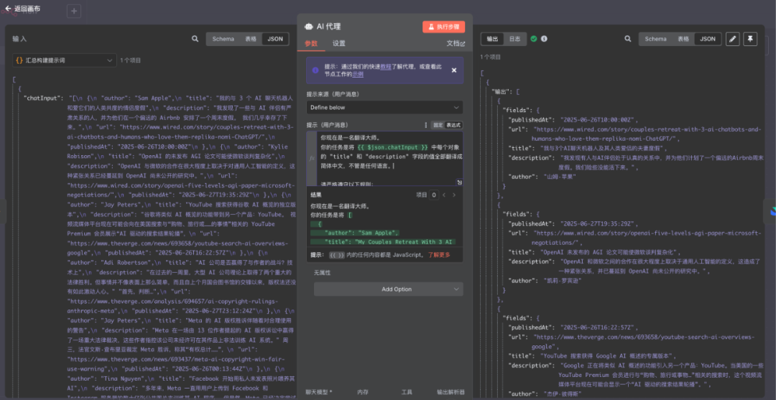Click the 项目 item number field

(x=433, y=195)
